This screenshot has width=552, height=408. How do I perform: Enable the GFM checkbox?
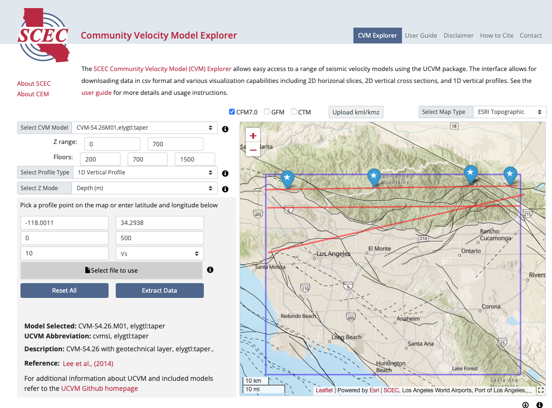pyautogui.click(x=267, y=112)
